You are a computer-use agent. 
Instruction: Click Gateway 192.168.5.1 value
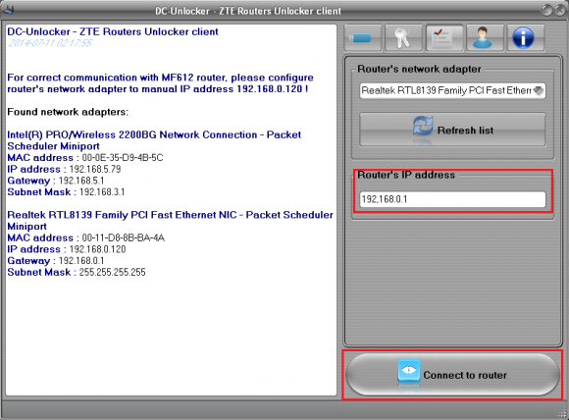[x=81, y=181]
